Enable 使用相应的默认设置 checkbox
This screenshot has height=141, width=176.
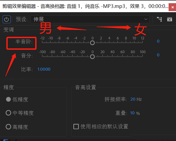[x=76, y=126]
